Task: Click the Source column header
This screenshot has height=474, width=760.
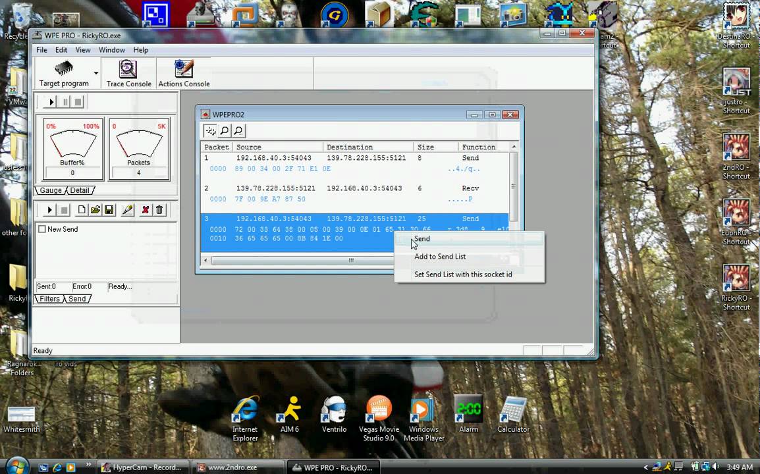Action: pos(278,147)
